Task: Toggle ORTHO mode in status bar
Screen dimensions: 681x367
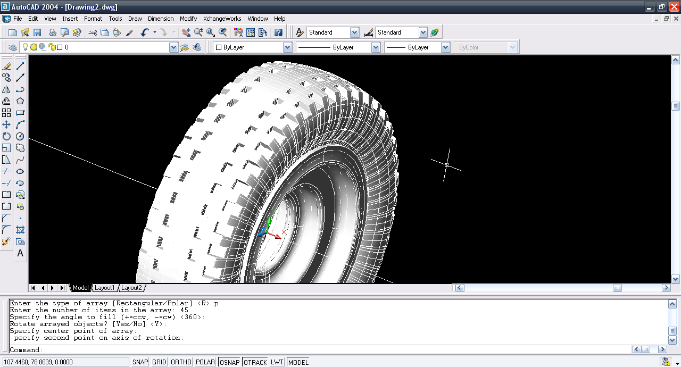Action: click(181, 362)
